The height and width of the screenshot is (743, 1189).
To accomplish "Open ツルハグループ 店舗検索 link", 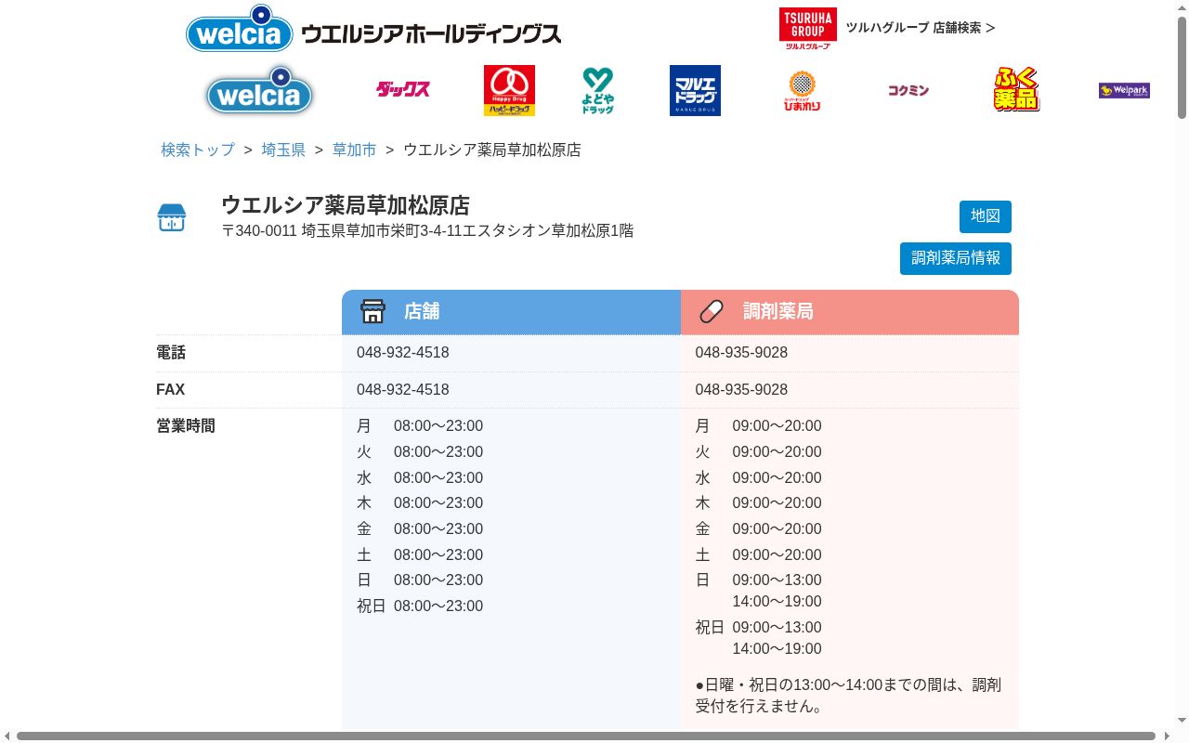I will [x=920, y=28].
